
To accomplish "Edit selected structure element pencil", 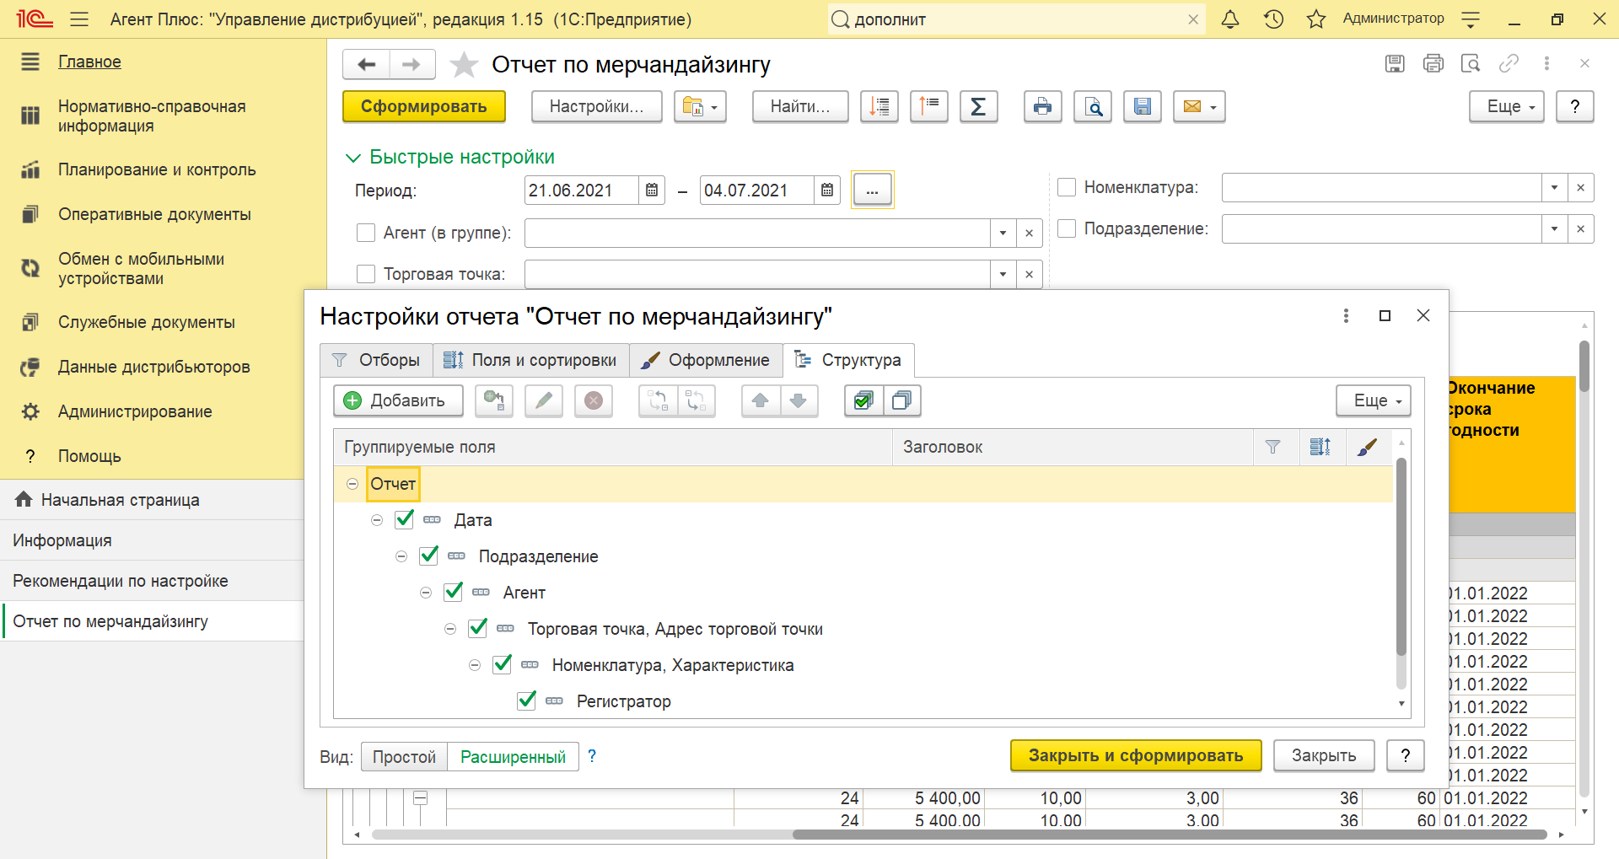I will pyautogui.click(x=544, y=400).
